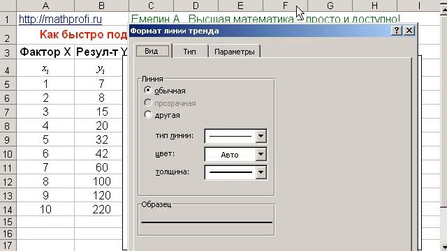Screen dimensions: 447x251
Task: Select column H header
Action: (374, 6)
